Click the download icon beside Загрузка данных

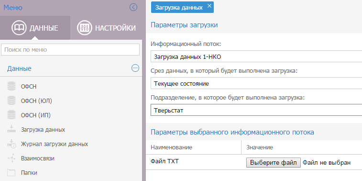pos(11,129)
